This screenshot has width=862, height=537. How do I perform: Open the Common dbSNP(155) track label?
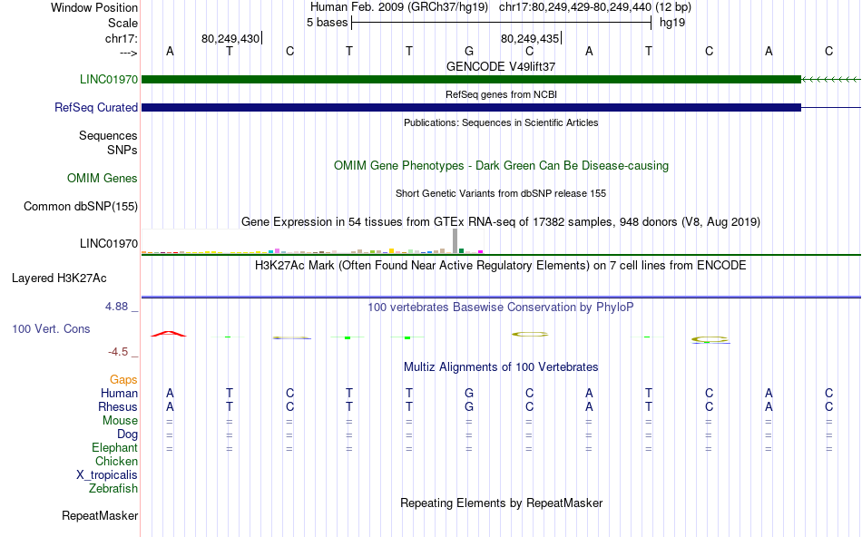coord(81,206)
